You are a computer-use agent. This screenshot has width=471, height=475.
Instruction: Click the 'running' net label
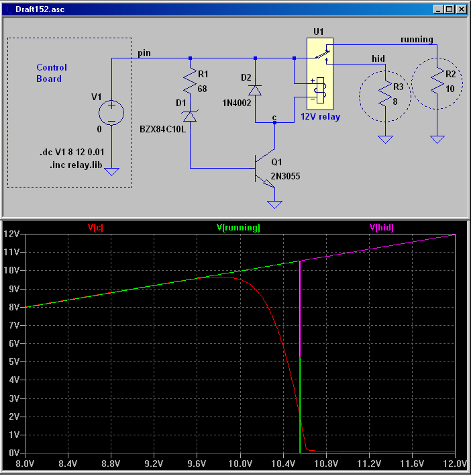point(417,40)
